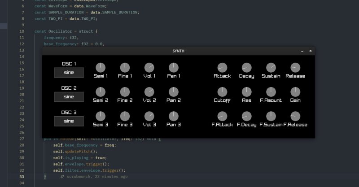The height and width of the screenshot is (187, 359).
Task: Select the F.Attack knob
Action: 222,116
